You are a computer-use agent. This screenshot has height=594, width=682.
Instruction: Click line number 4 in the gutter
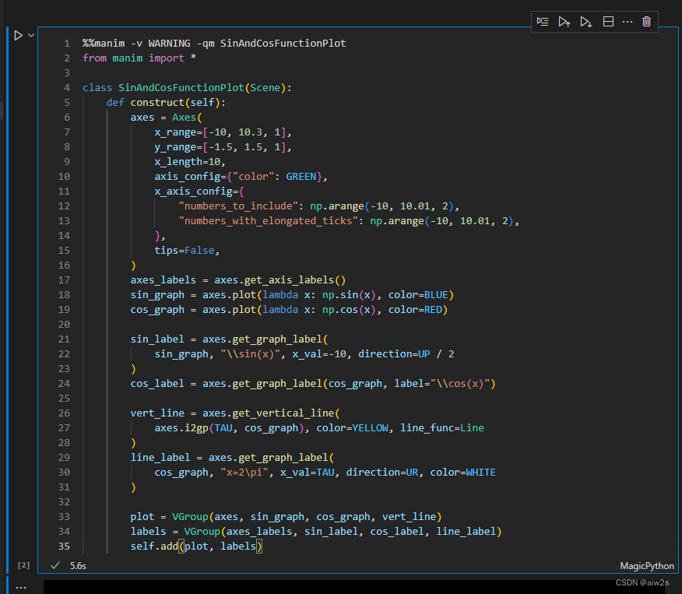[67, 88]
